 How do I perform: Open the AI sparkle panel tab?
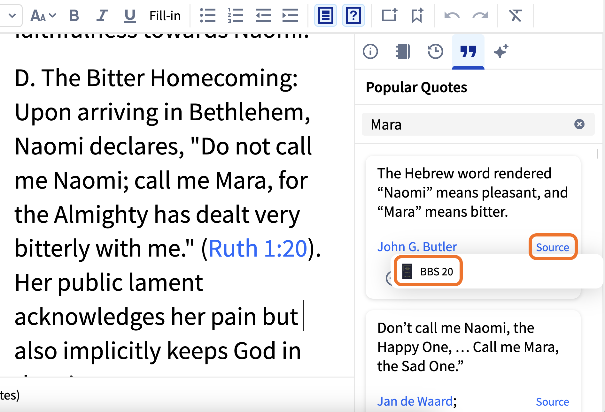(501, 51)
